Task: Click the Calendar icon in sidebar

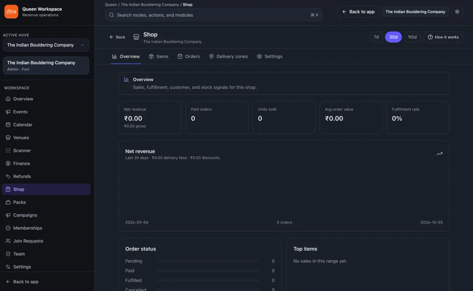Action: click(8, 125)
